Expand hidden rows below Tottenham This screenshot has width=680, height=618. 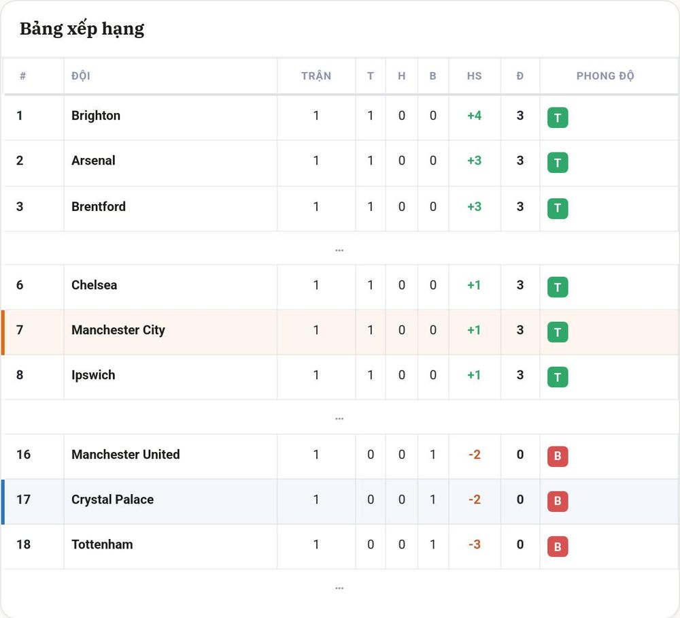[x=339, y=588]
